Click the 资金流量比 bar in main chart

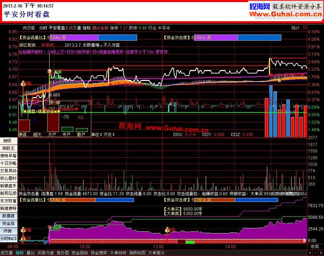point(93,38)
